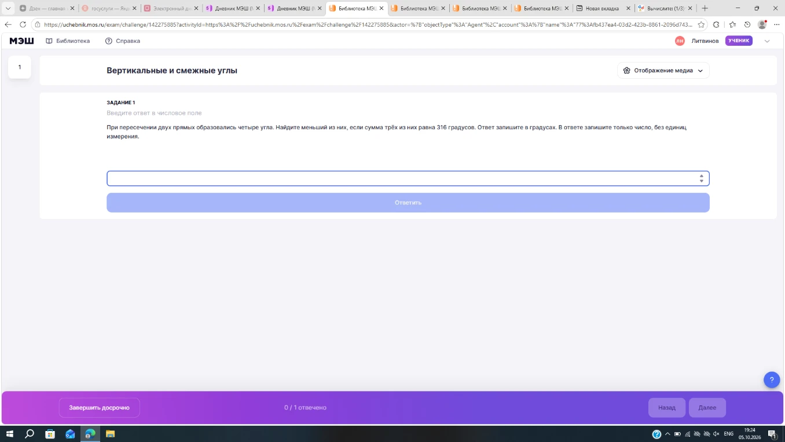Image resolution: width=785 pixels, height=442 pixels.
Task: Show hidden system tray icons
Action: [667, 434]
